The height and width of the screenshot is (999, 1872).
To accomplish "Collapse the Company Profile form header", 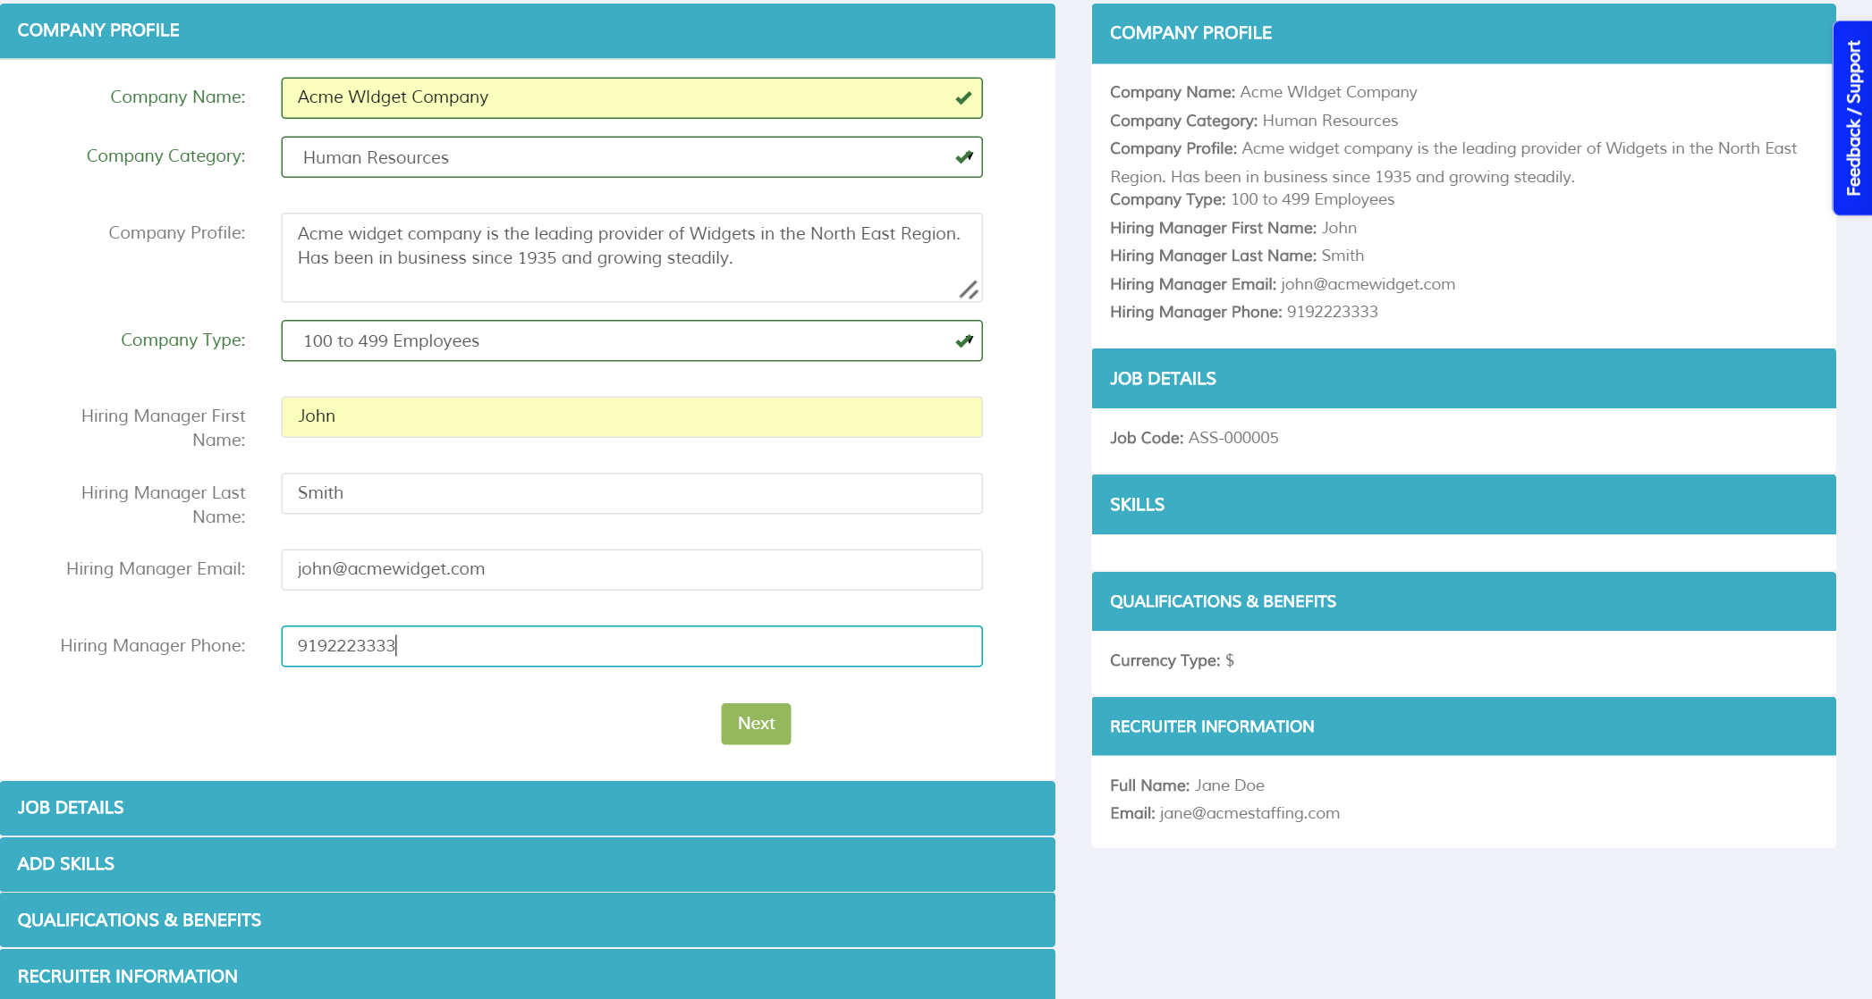I will coord(527,30).
